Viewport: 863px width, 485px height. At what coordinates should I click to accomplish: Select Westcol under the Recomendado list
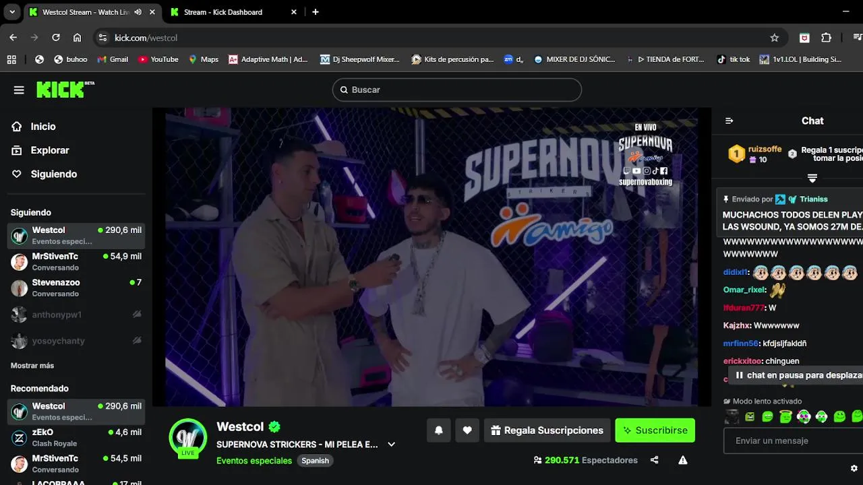point(76,411)
